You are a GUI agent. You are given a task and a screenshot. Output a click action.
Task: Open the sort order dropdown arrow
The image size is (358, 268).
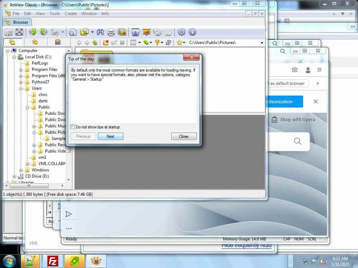151,43
